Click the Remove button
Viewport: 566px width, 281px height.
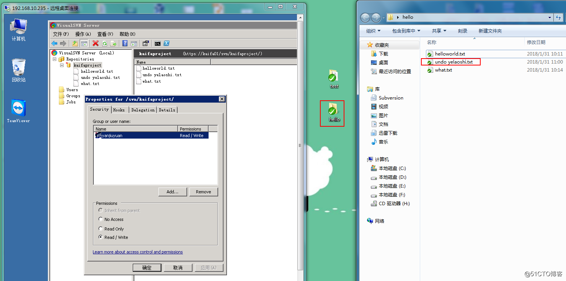[x=204, y=192]
